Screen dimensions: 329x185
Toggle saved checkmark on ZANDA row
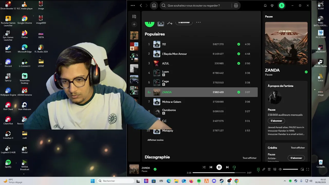[x=239, y=92]
